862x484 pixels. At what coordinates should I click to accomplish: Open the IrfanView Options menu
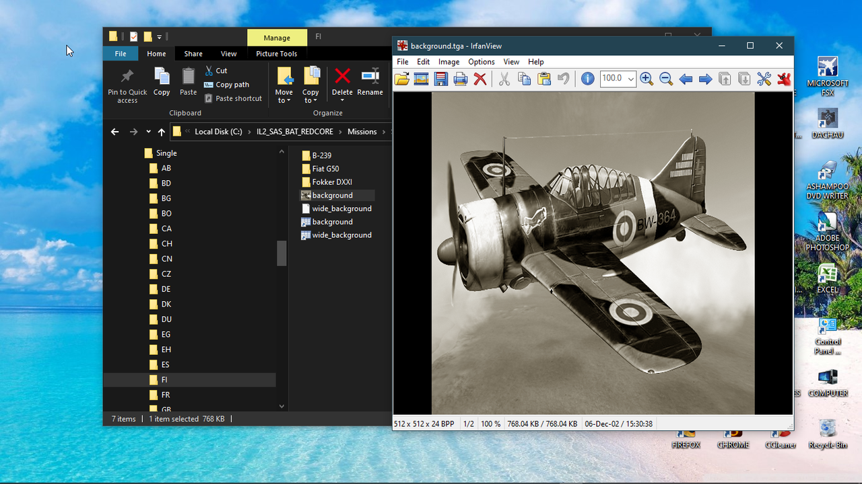tap(482, 62)
